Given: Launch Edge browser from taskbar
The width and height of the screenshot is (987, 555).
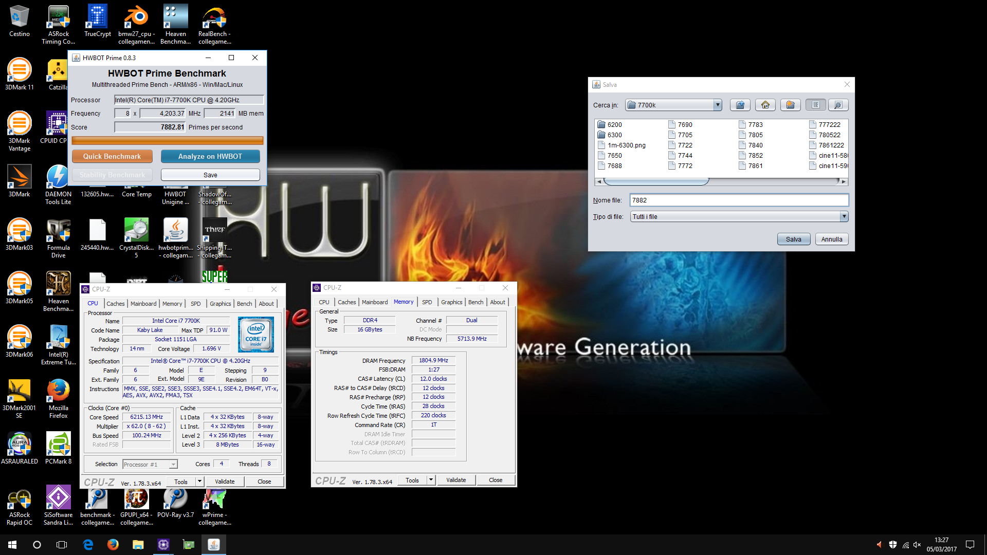Looking at the screenshot, I should click(x=88, y=545).
